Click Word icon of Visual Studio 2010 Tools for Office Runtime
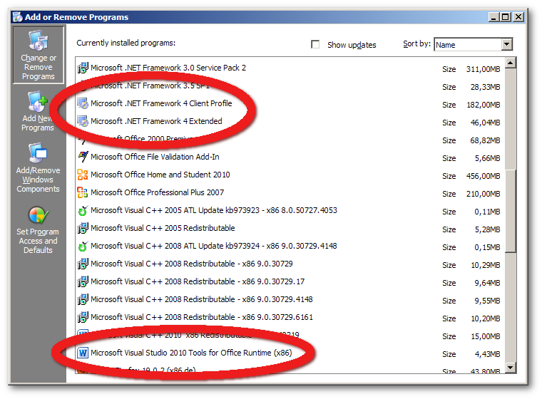 click(83, 353)
